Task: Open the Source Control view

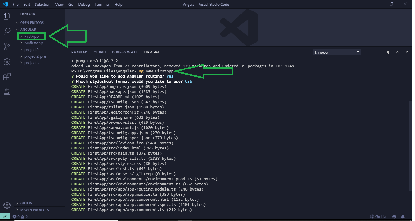Action: point(7,46)
